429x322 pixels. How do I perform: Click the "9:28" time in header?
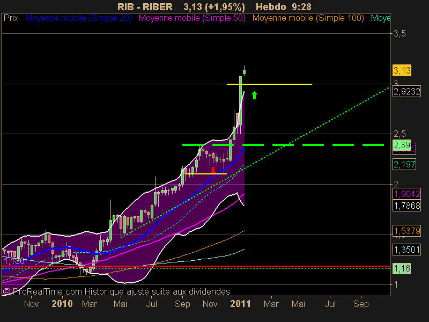click(x=301, y=7)
